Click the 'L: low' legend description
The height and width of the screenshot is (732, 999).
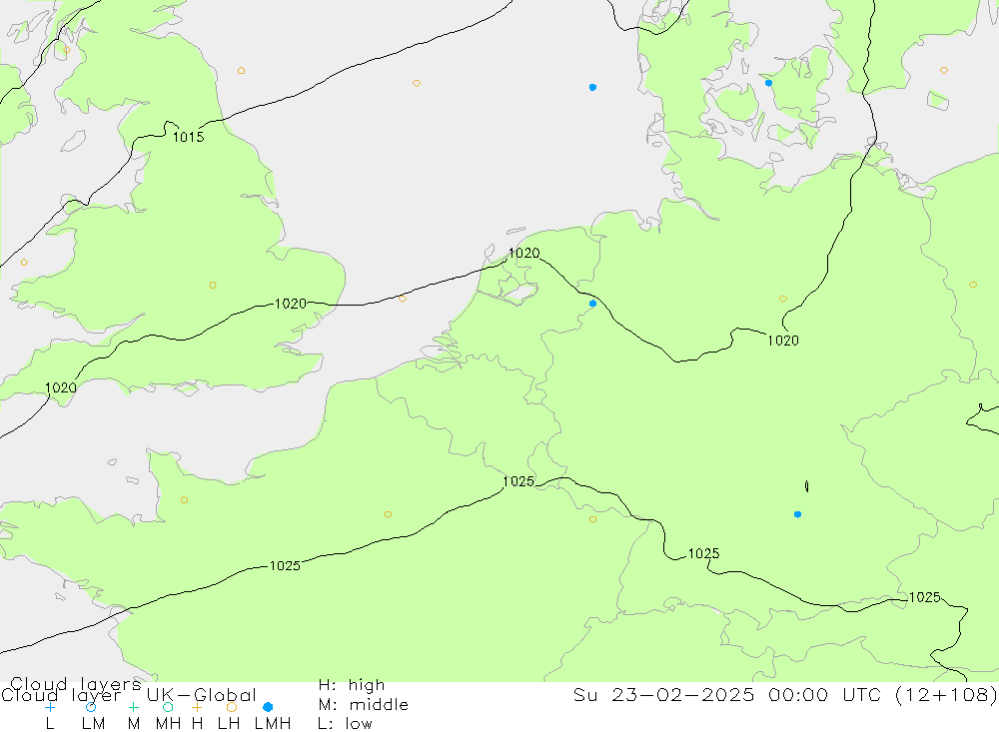coord(345,724)
